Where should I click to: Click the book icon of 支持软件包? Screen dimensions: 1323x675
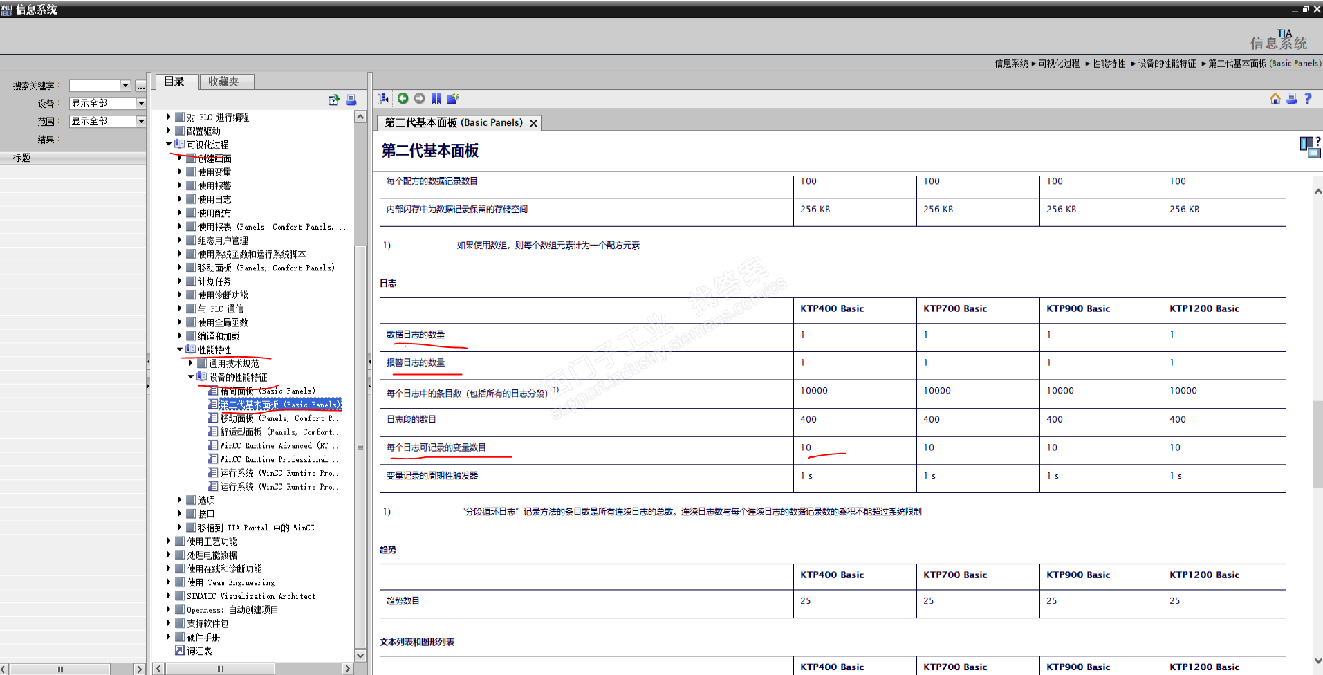(180, 623)
